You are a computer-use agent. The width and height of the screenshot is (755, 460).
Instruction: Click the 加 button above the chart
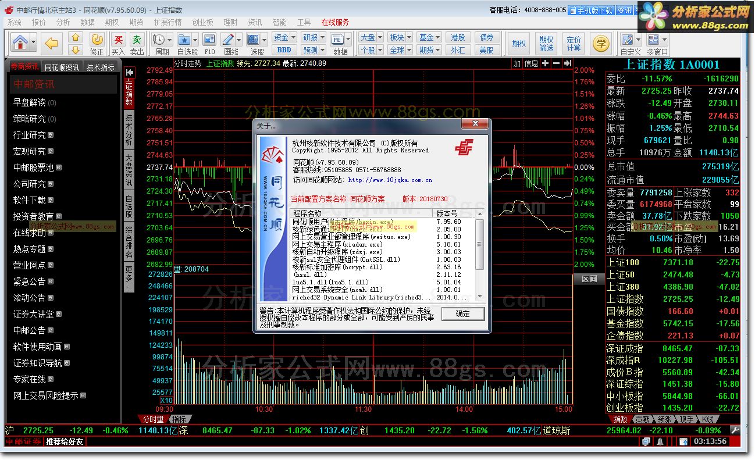517,63
